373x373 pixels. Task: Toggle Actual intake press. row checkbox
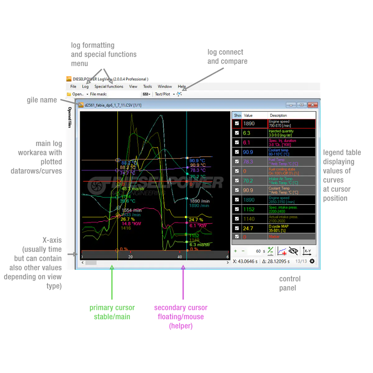(x=237, y=219)
